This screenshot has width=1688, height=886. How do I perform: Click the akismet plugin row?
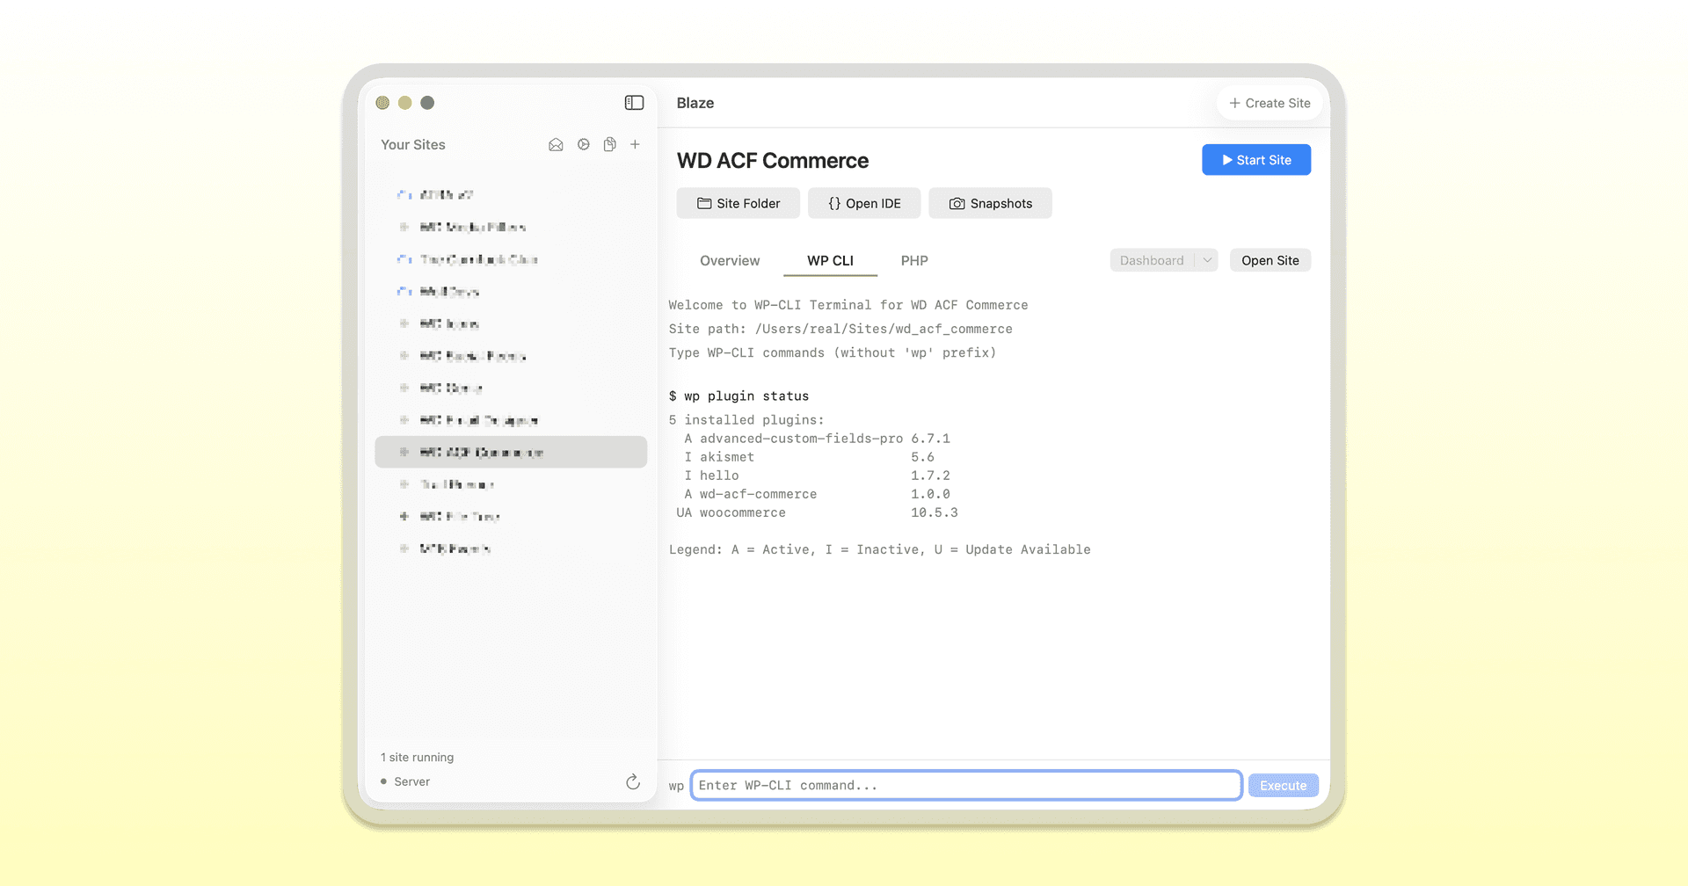[810, 457]
